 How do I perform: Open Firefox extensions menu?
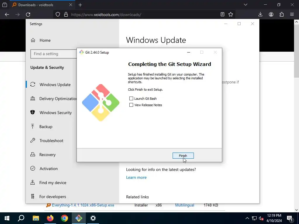point(281,14)
